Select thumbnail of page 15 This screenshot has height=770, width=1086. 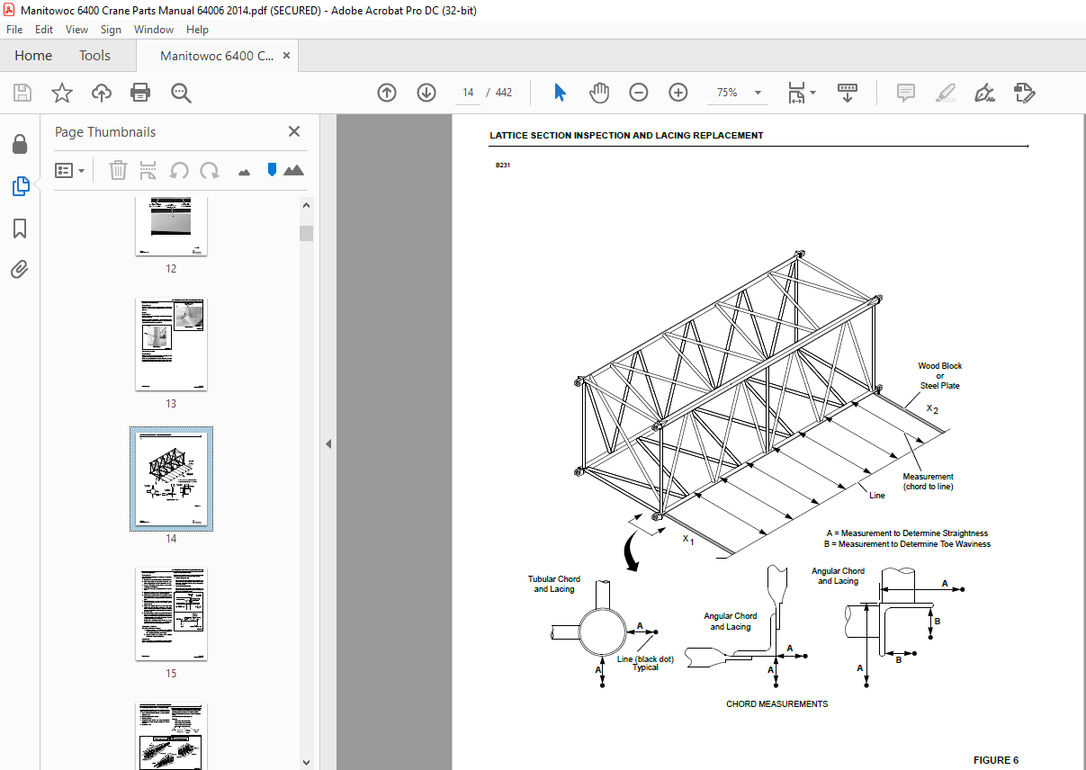click(x=171, y=613)
